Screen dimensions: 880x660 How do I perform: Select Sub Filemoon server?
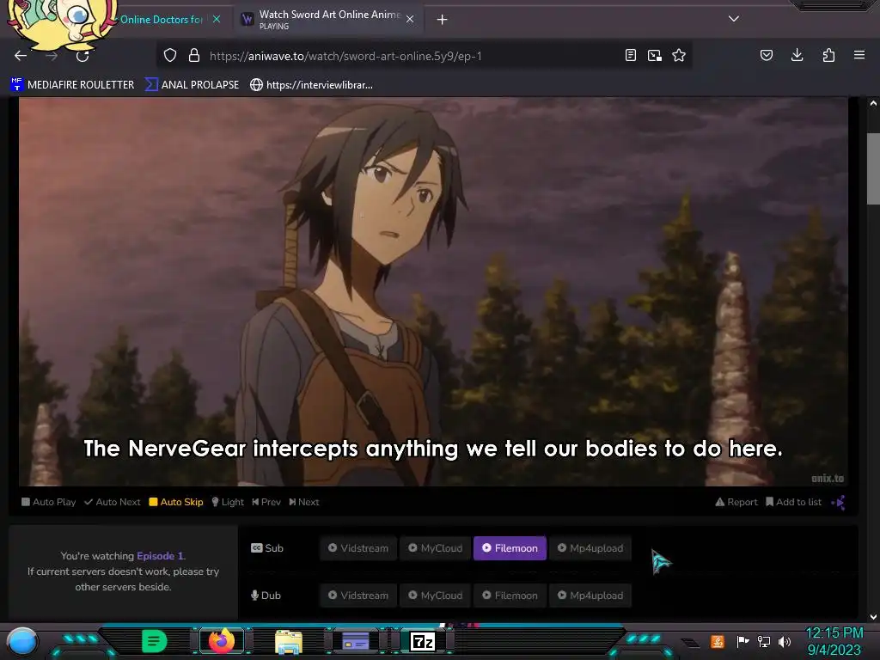tap(510, 548)
